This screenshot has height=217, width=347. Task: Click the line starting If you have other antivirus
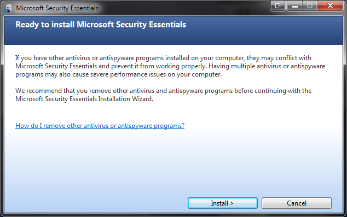(x=163, y=58)
